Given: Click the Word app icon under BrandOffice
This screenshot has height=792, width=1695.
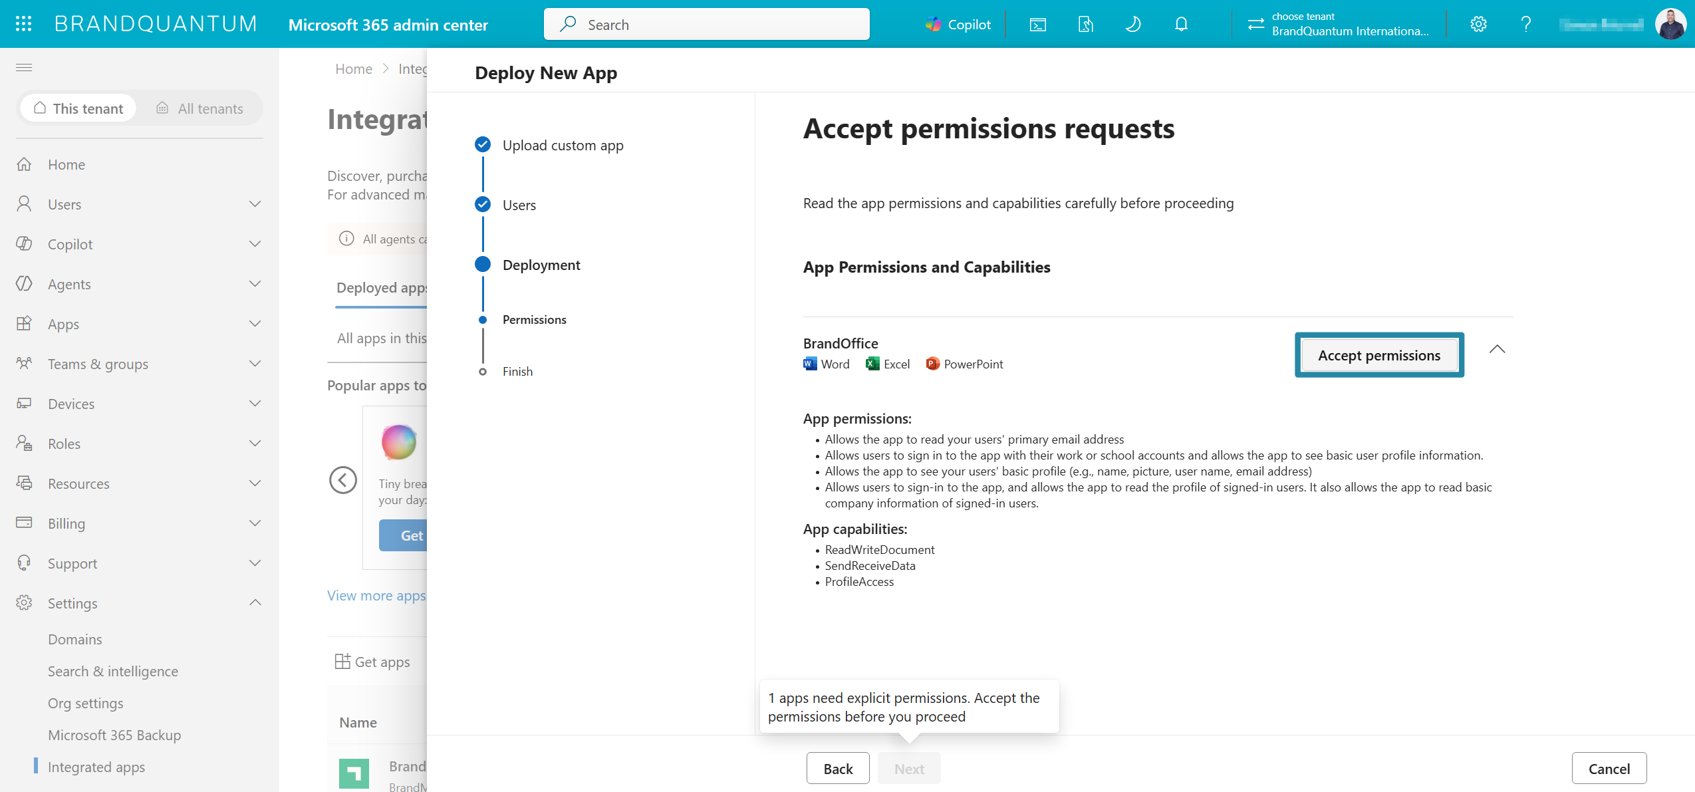Looking at the screenshot, I should 810,364.
